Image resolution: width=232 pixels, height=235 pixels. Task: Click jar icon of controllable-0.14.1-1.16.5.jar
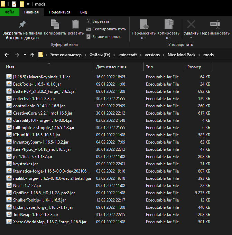9,106
